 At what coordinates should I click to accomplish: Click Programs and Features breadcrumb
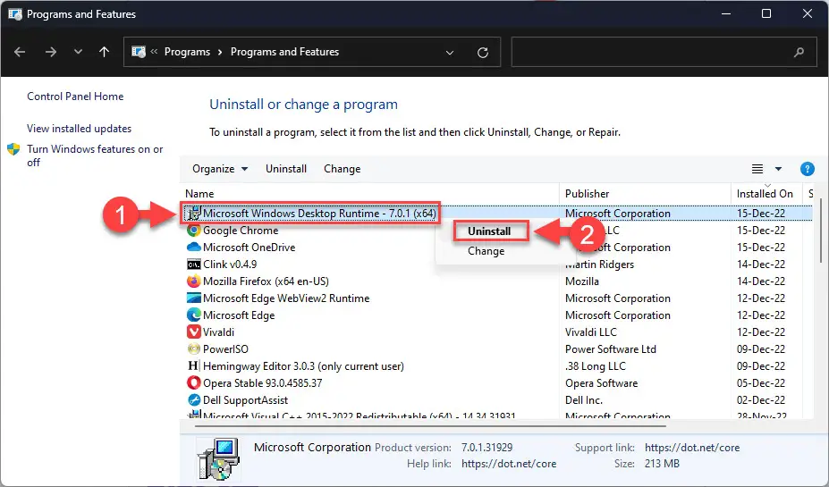[x=284, y=52]
